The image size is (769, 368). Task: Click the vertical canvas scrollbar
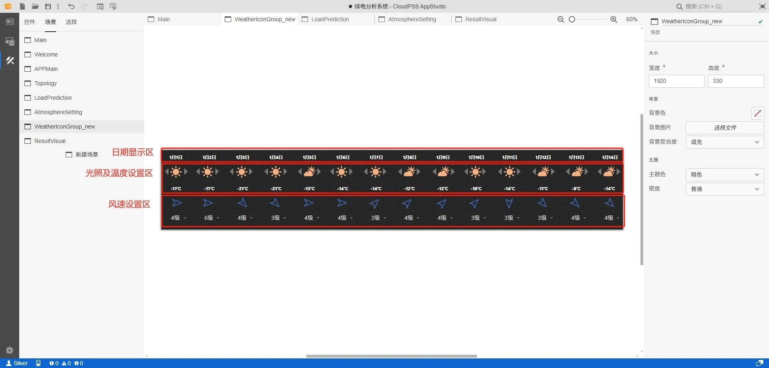coord(642,189)
